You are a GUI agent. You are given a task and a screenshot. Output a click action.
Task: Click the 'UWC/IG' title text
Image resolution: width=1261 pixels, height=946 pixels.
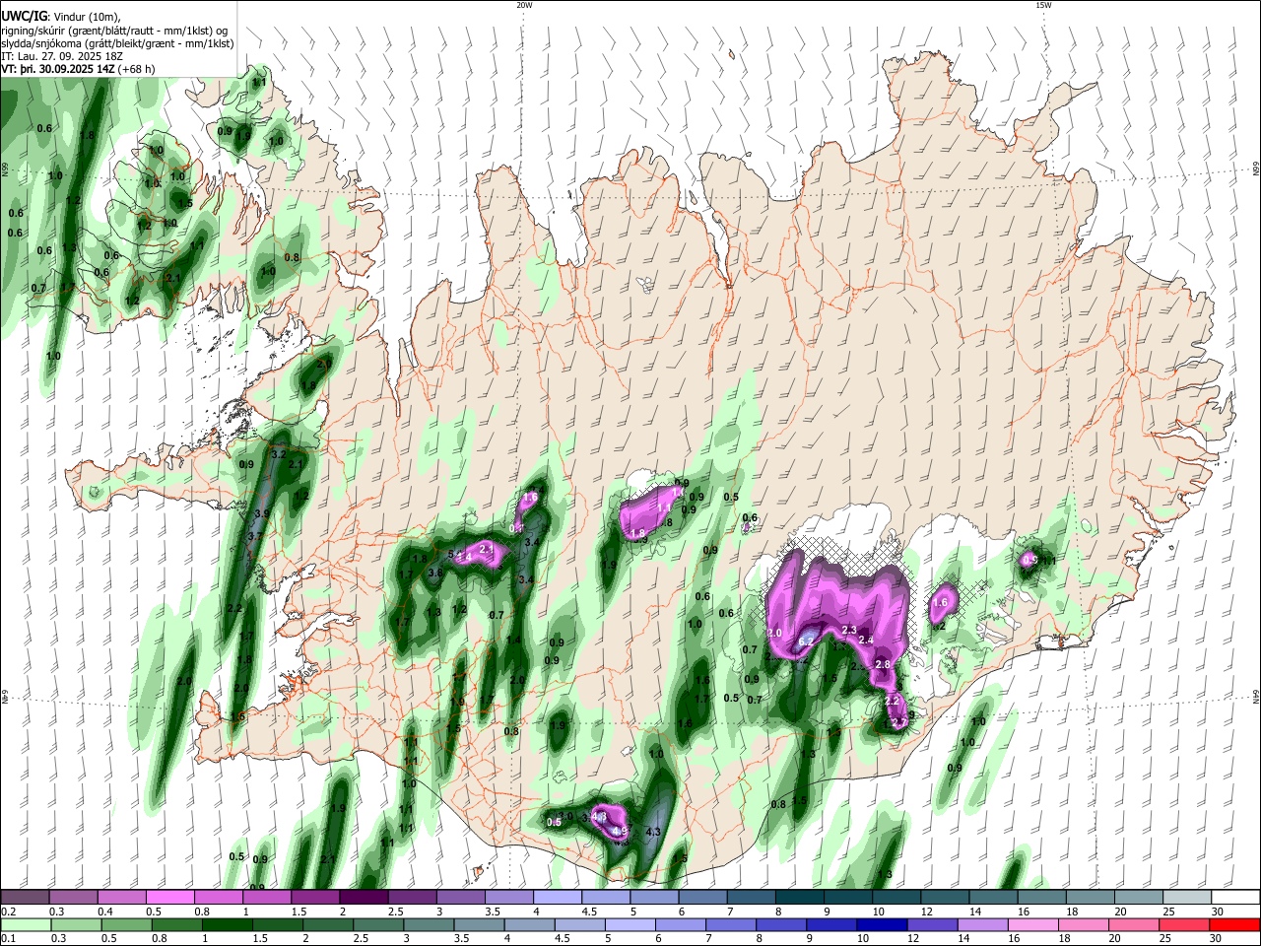coord(25,17)
